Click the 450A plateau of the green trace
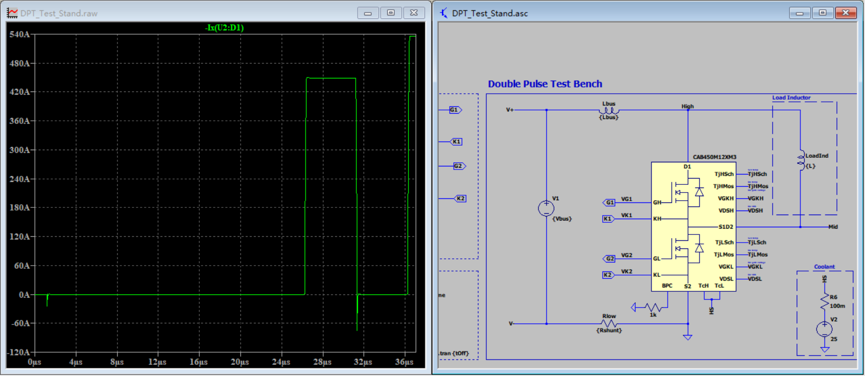865x376 pixels. pyautogui.click(x=331, y=78)
